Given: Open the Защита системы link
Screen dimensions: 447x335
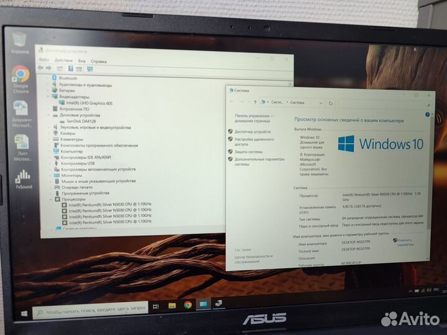Looking at the screenshot, I should click(248, 152).
